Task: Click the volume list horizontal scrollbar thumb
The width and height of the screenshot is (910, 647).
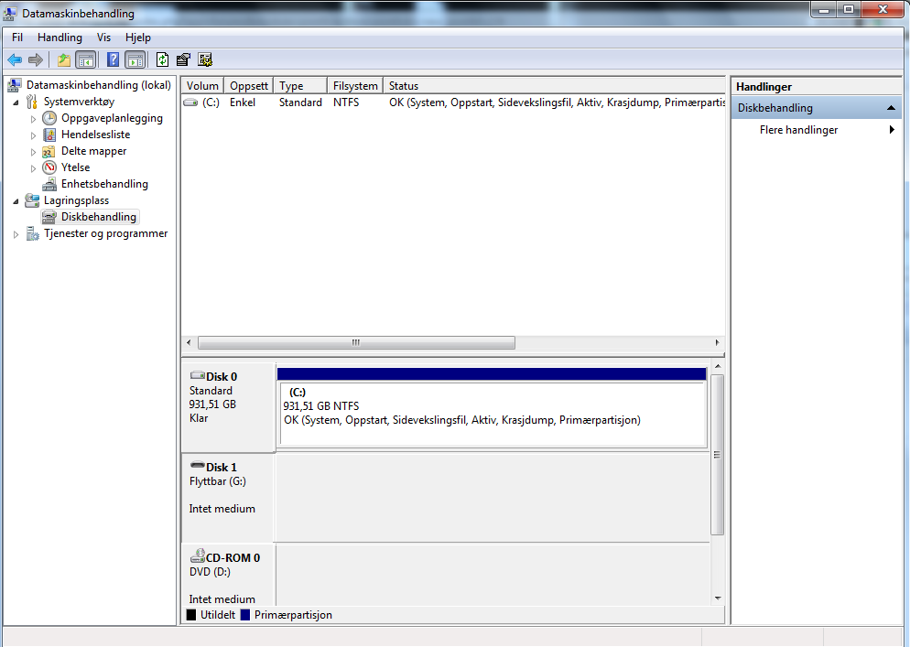Action: (356, 342)
